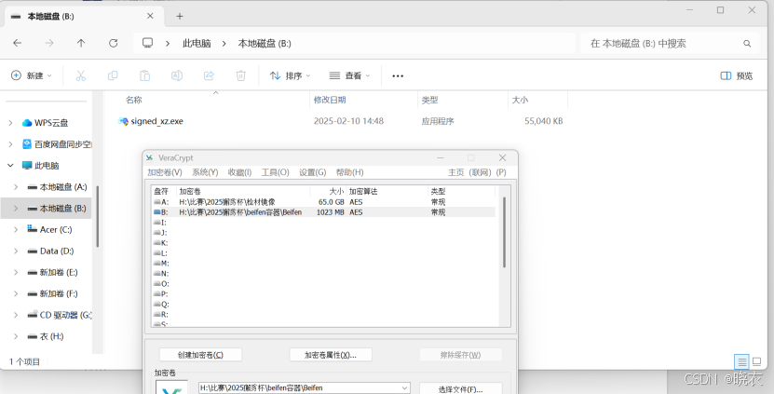The height and width of the screenshot is (394, 774).
Task: Click the Share toolbar icon
Action: [209, 75]
